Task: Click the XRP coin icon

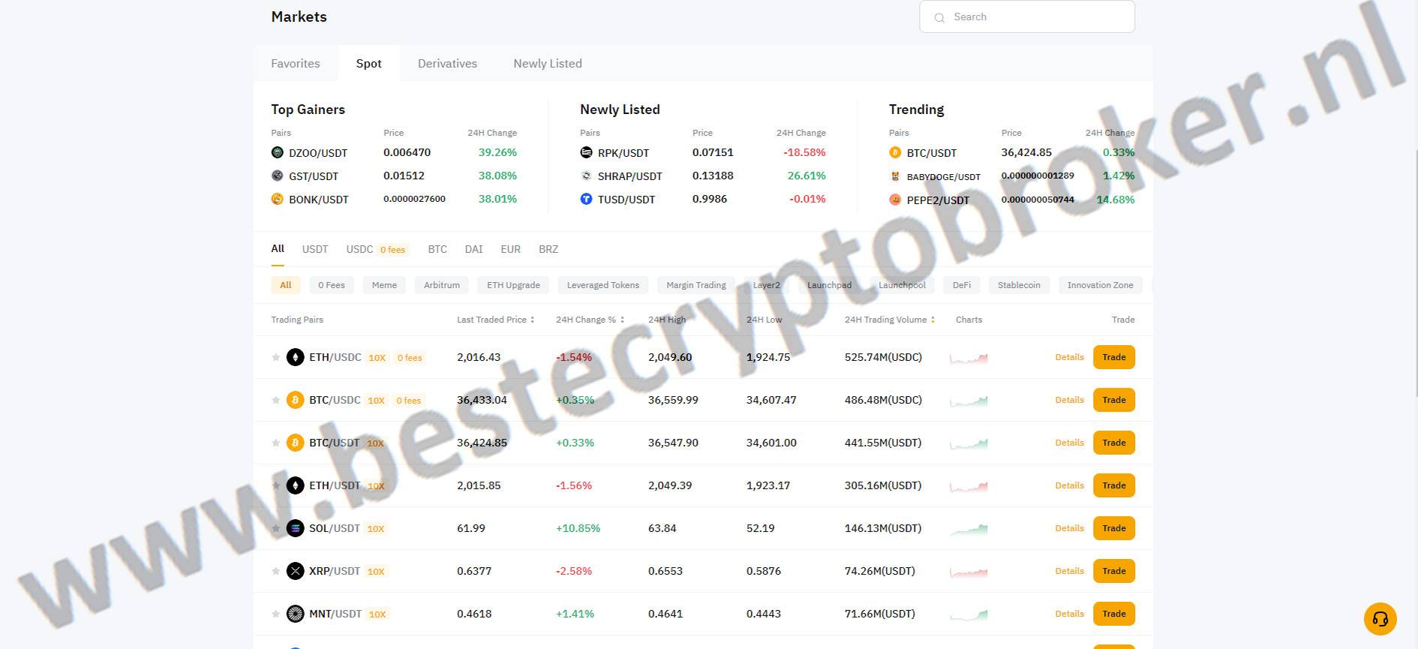Action: pos(296,571)
